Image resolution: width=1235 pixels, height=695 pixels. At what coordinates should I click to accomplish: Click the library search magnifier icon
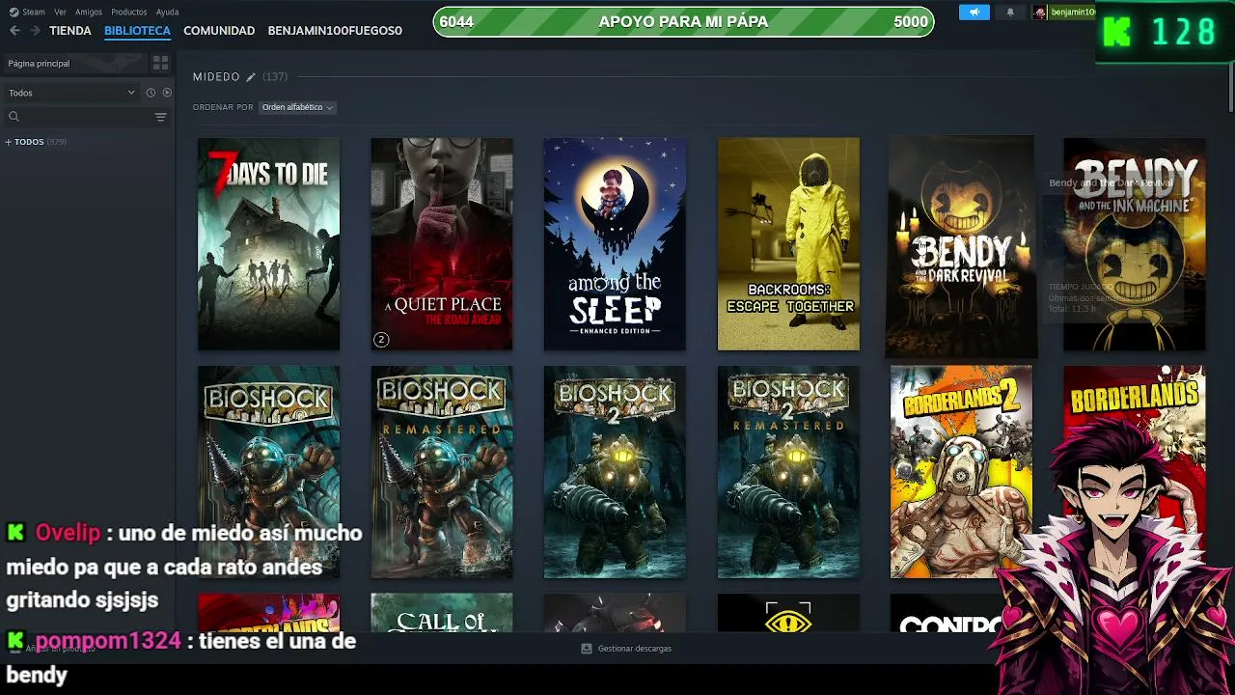[x=14, y=117]
